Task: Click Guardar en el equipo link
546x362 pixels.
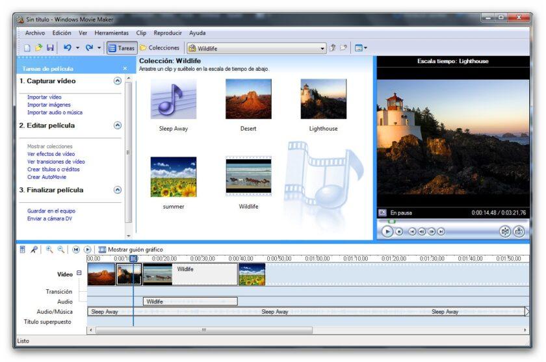Action: tap(51, 211)
